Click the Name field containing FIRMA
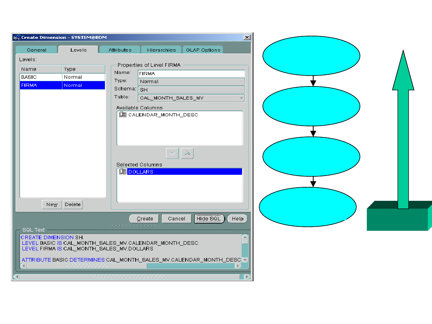Viewport: 432px width, 324px height. (191, 74)
